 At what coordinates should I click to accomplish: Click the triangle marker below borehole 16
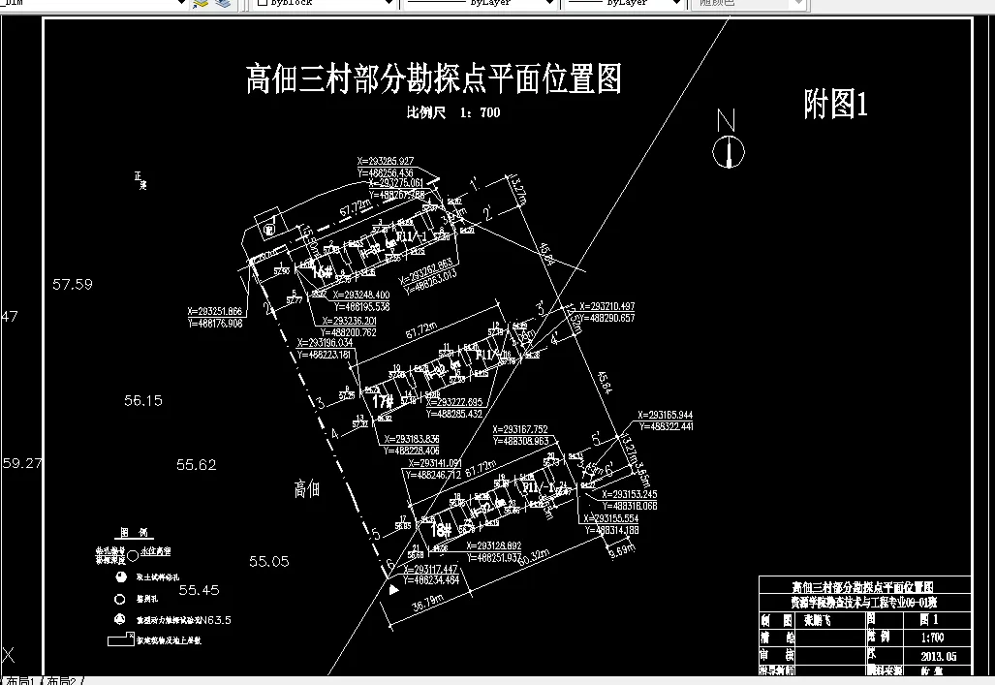(x=391, y=588)
